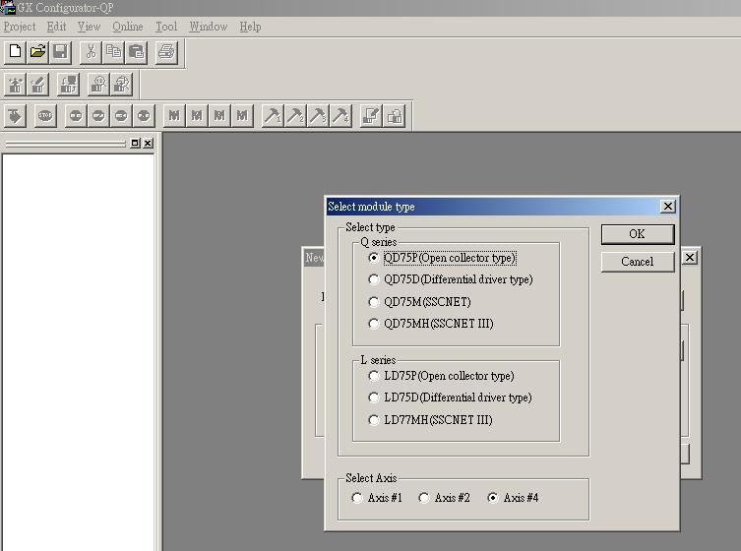Click the hammer icon numbered 1
This screenshot has height=551, width=741.
[x=273, y=116]
